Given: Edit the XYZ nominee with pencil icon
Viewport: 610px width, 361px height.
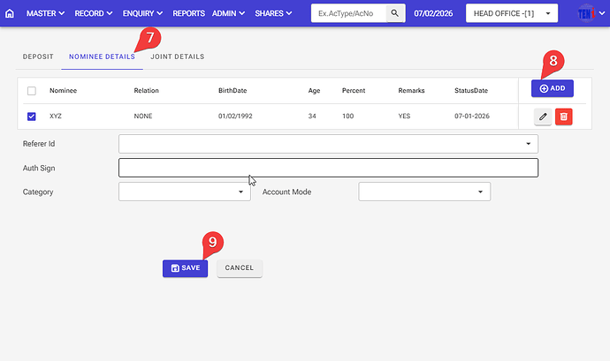Looking at the screenshot, I should (543, 117).
